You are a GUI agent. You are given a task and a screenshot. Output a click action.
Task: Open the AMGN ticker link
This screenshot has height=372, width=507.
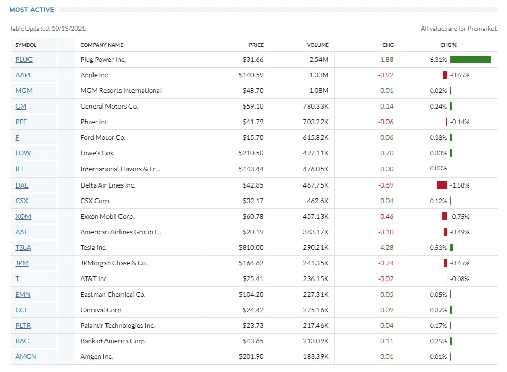[25, 357]
